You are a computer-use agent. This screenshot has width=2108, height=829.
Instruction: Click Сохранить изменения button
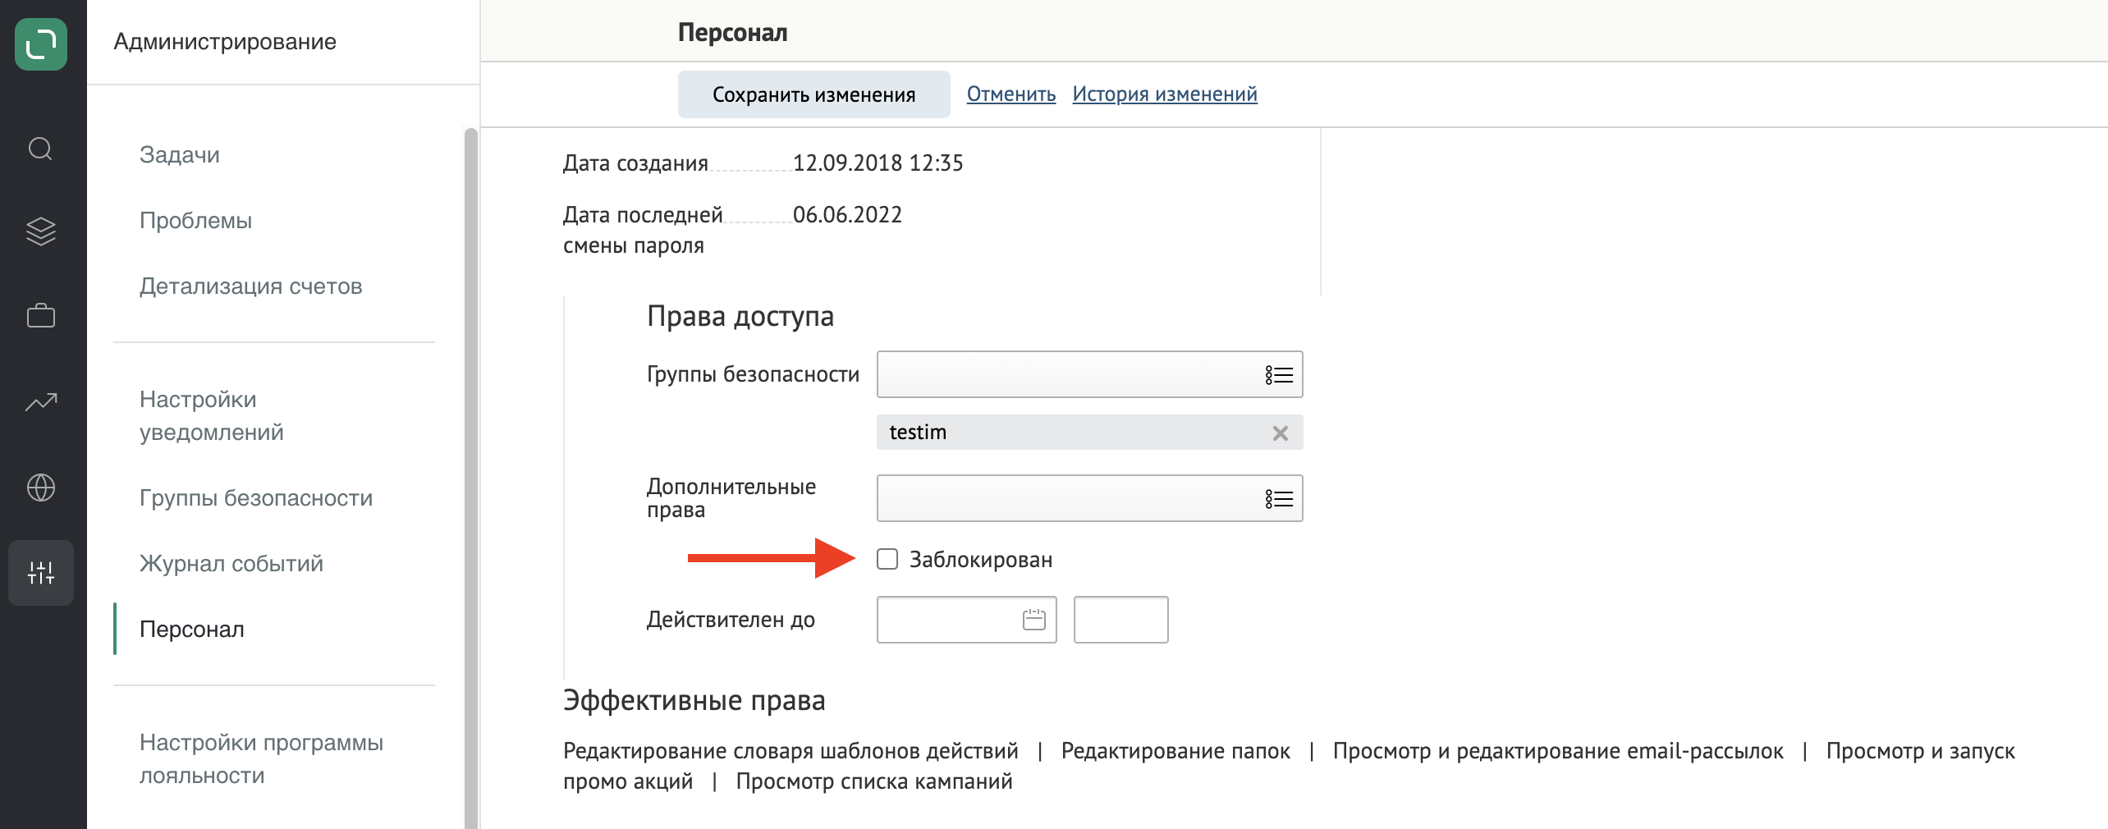point(813,94)
